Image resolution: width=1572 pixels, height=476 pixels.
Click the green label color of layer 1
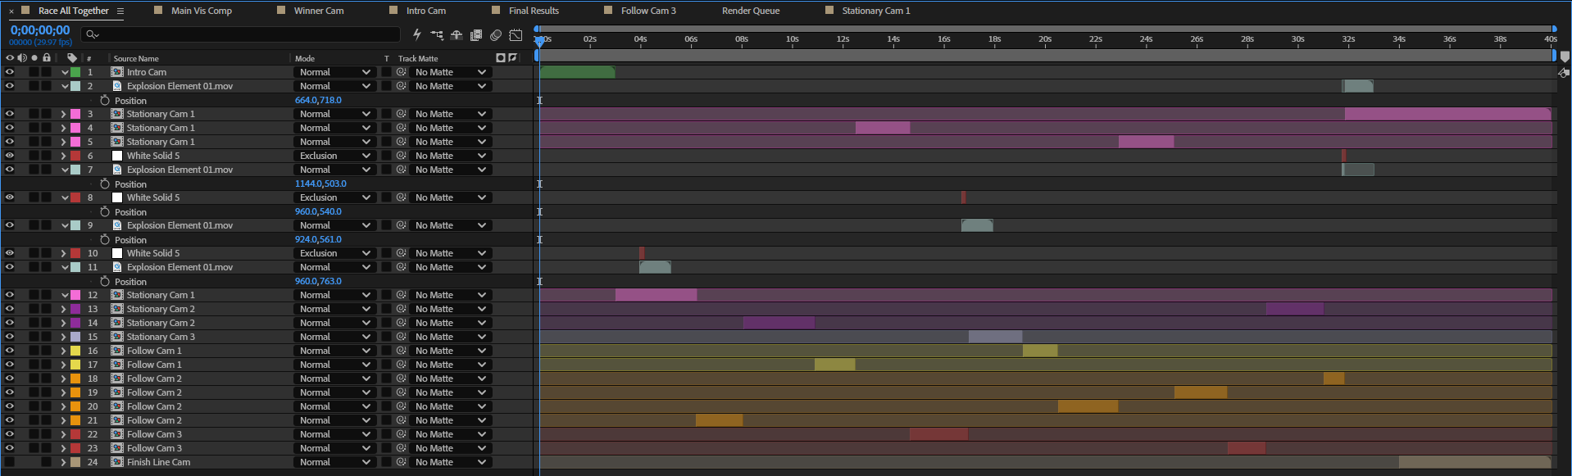tap(75, 72)
